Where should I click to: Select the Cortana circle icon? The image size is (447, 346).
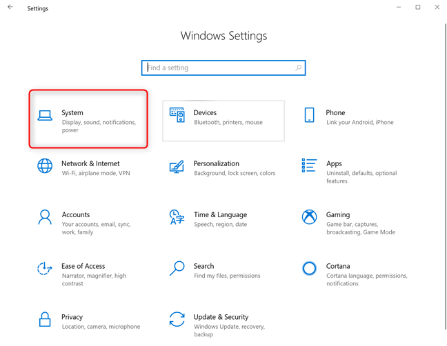click(x=309, y=268)
